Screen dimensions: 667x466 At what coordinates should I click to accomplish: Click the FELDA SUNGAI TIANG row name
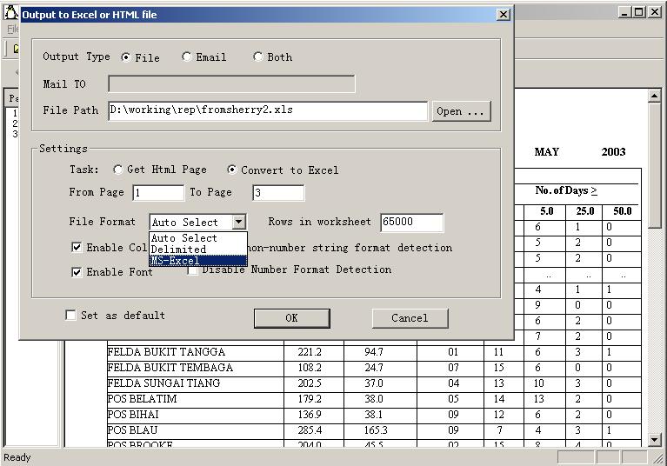[163, 383]
